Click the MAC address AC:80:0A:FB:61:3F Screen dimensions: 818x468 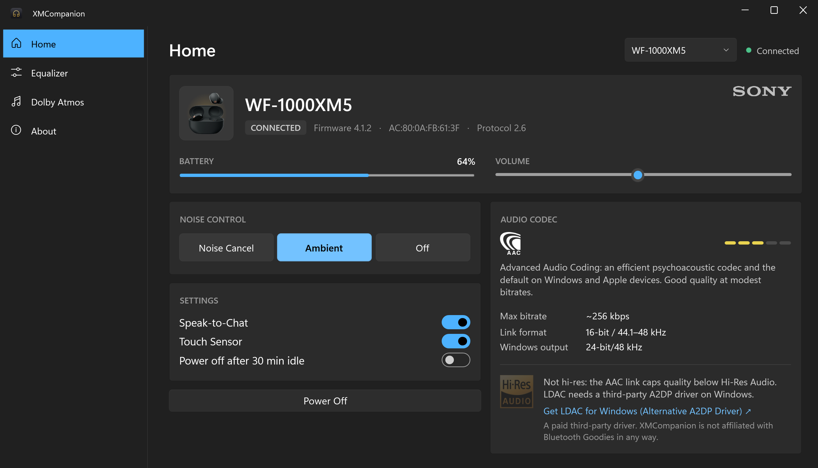pyautogui.click(x=424, y=128)
